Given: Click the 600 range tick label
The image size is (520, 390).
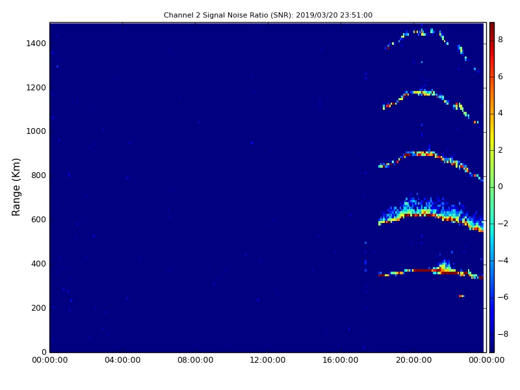Looking at the screenshot, I should coord(38,220).
